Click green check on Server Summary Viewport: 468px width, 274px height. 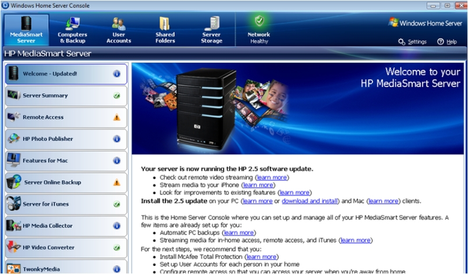coord(116,96)
